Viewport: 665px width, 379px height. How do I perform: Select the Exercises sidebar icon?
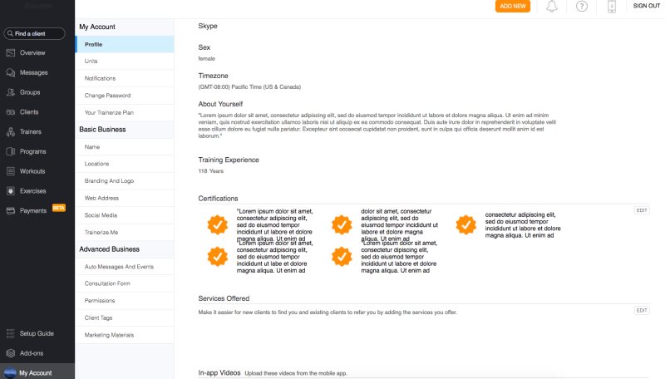(x=11, y=191)
